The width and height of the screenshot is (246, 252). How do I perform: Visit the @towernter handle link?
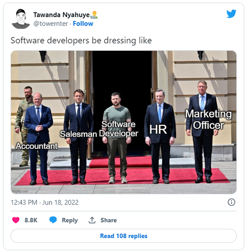click(x=51, y=24)
